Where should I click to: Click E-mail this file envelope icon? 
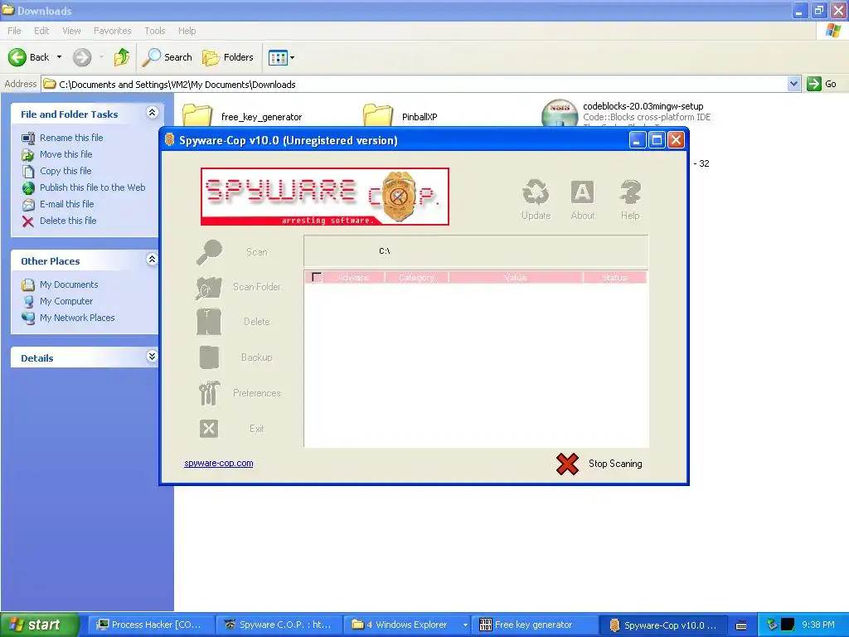28,204
